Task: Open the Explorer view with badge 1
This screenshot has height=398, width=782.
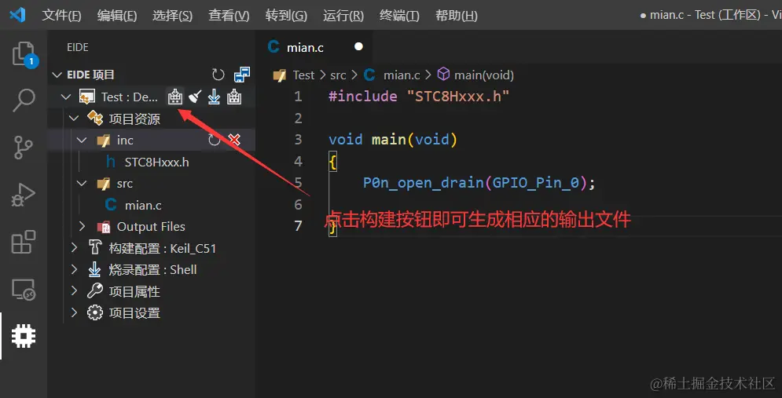Action: click(x=24, y=54)
